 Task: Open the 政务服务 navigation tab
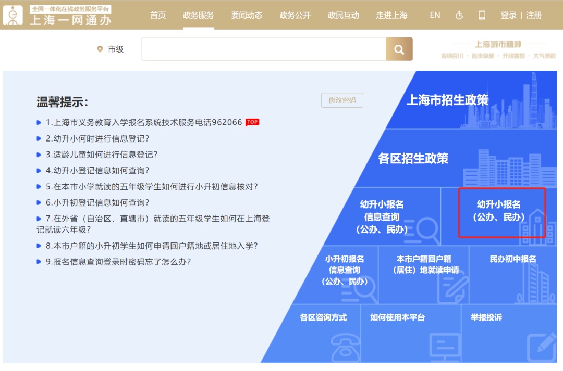tap(198, 15)
